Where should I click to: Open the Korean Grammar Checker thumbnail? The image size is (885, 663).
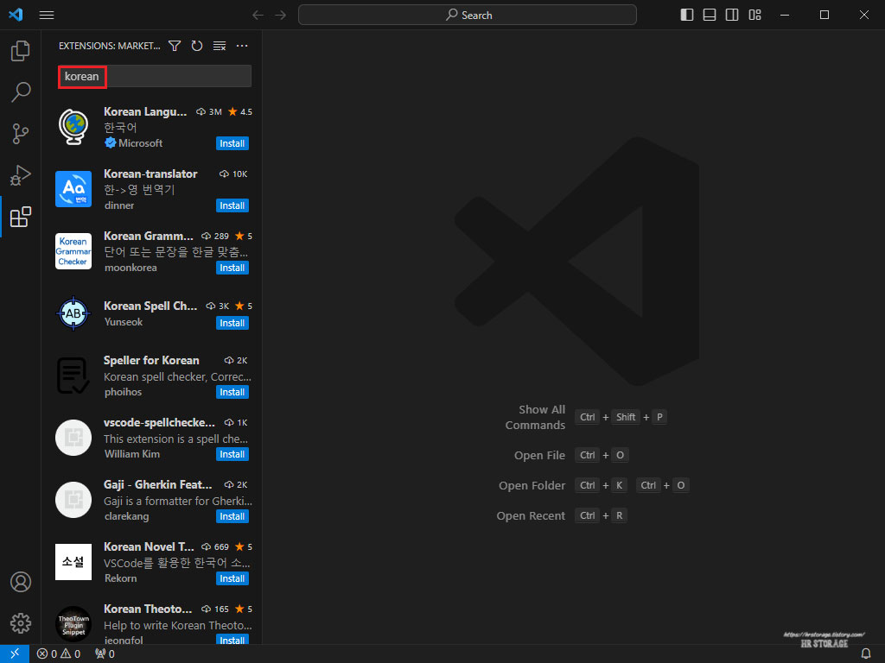pyautogui.click(x=73, y=251)
